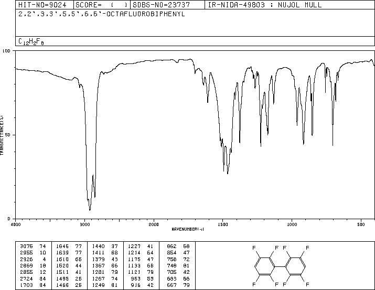Click the 3000 x-axis tick label
This screenshot has width=375, height=290.
point(84,224)
